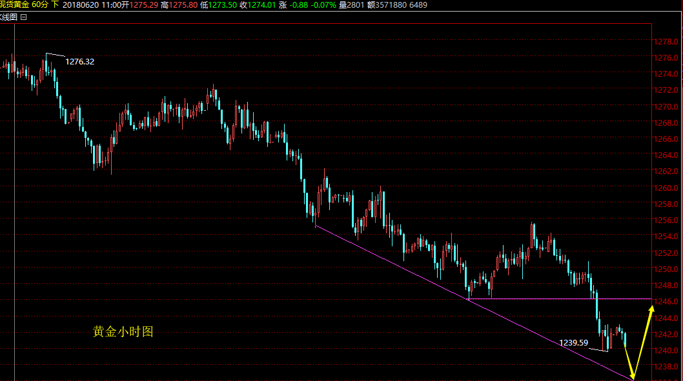Viewport: 683px width, 381px height.
Task: Click the 60分 period label
Action: click(x=40, y=5)
